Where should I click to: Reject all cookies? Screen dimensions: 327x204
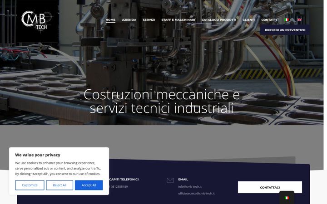coord(59,185)
